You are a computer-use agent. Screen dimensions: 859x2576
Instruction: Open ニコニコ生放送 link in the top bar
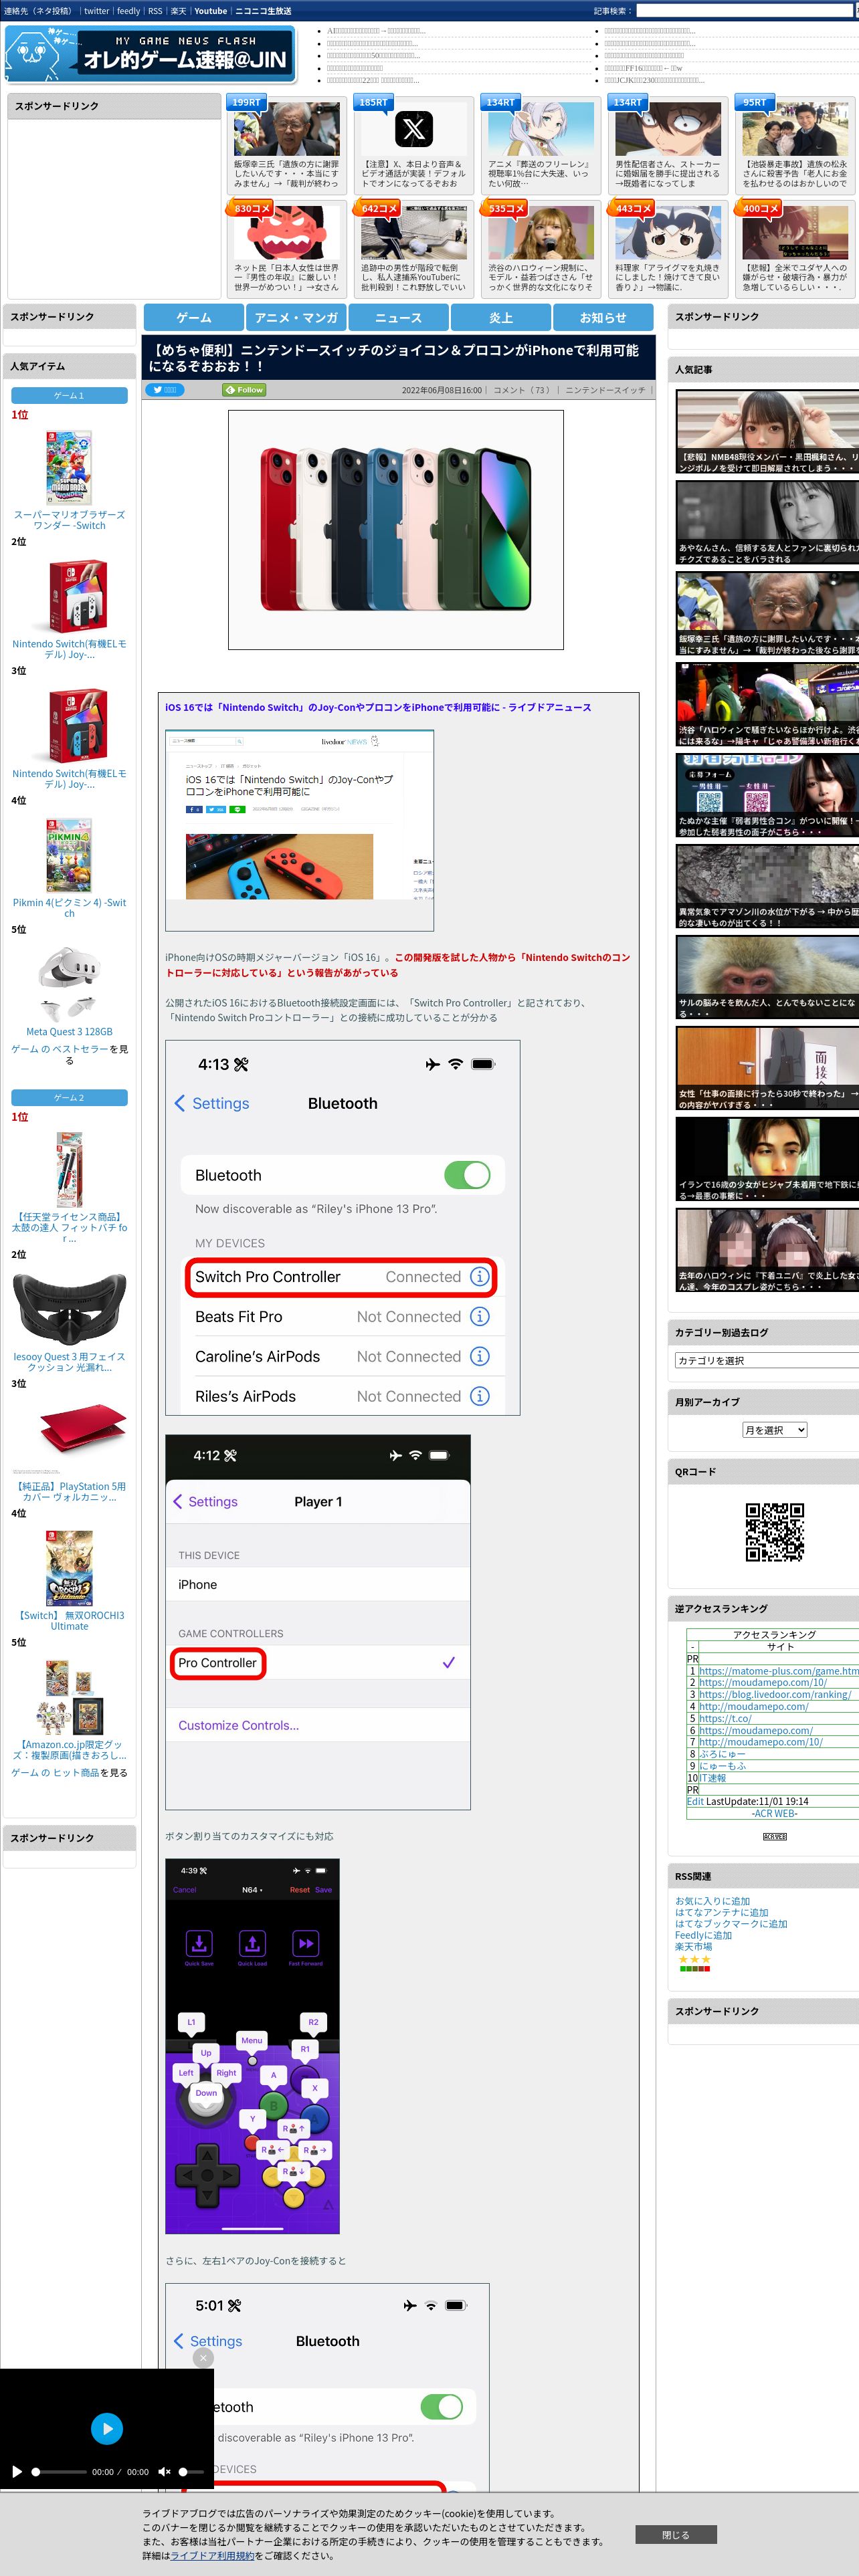point(264,11)
